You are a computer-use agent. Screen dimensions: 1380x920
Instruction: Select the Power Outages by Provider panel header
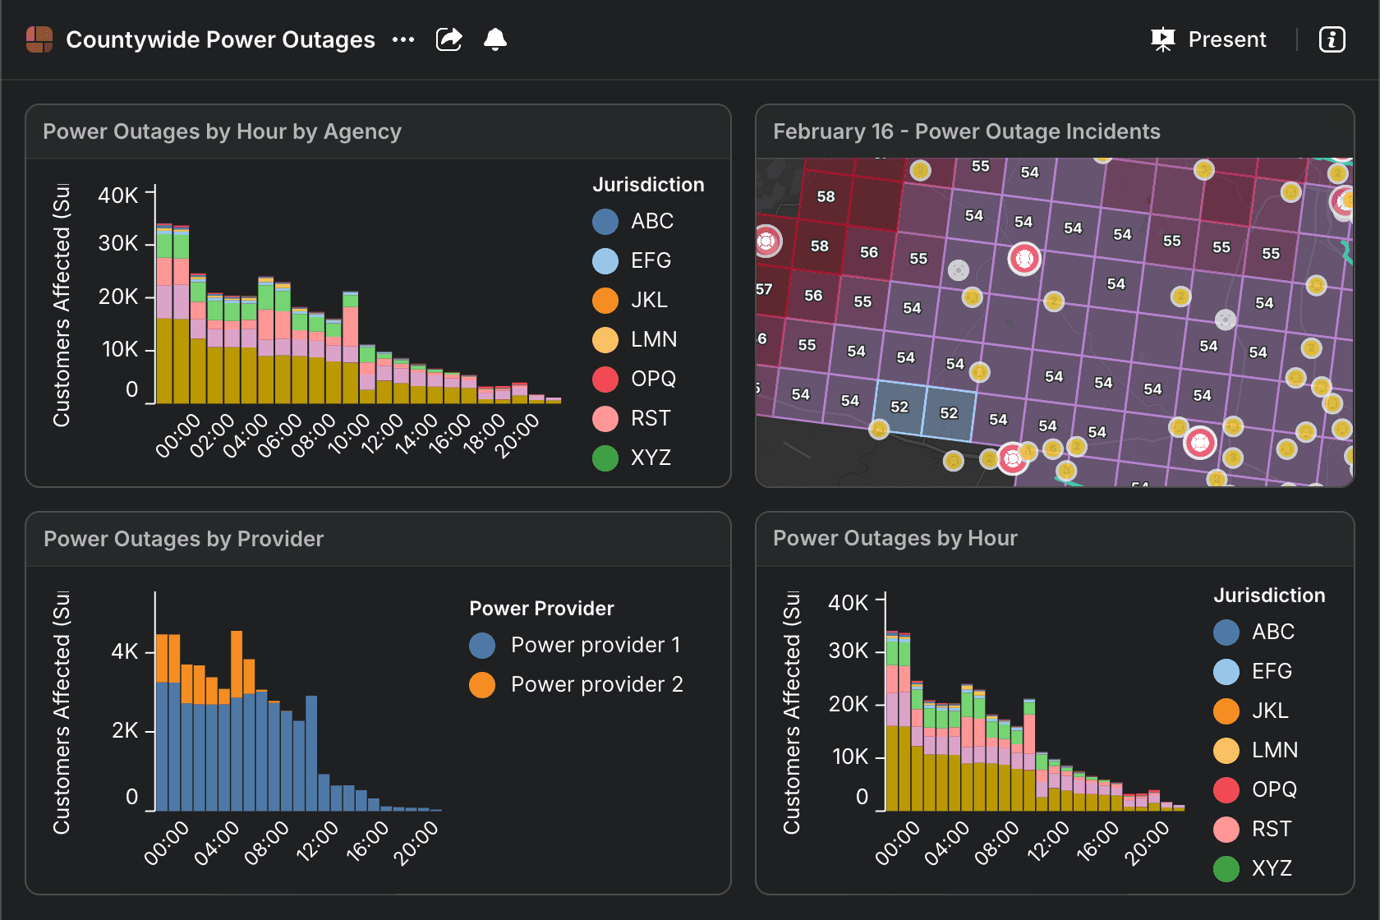pos(184,539)
